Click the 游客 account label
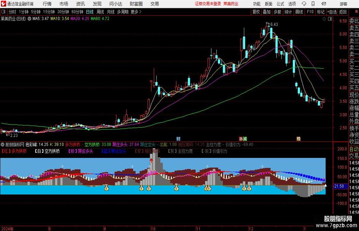Image resolution: width=359 pixels, height=231 pixels. pos(343,4)
